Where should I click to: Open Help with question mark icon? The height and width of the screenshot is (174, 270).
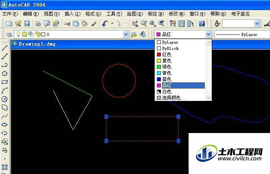tap(202, 24)
